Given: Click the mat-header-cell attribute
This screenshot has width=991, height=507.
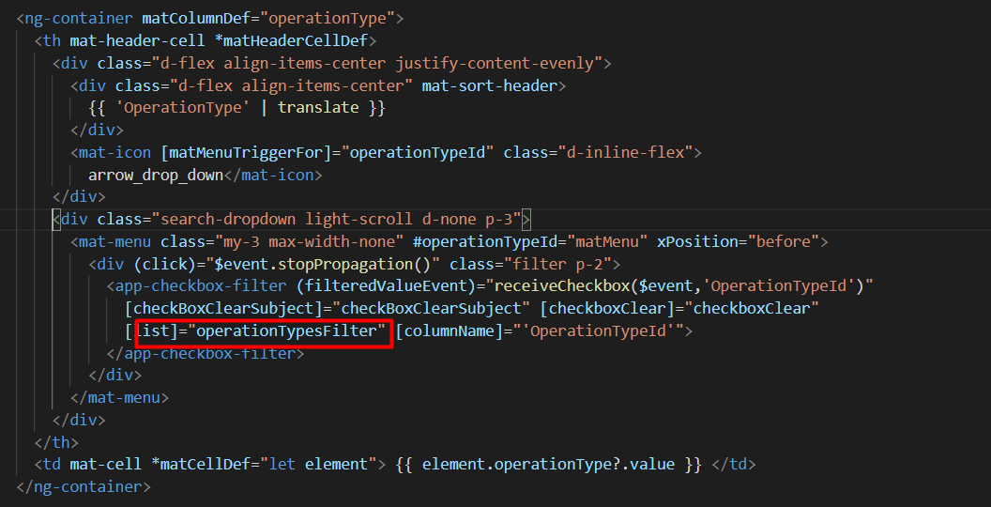Looking at the screenshot, I should [x=137, y=41].
